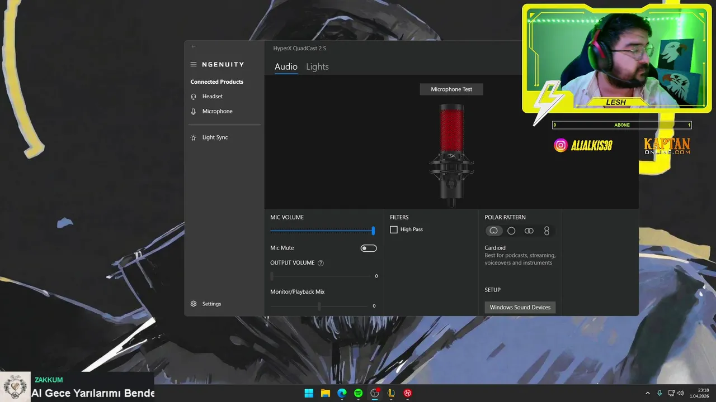The image size is (716, 402).
Task: Enable the High Pass filter checkbox
Action: coord(394,229)
